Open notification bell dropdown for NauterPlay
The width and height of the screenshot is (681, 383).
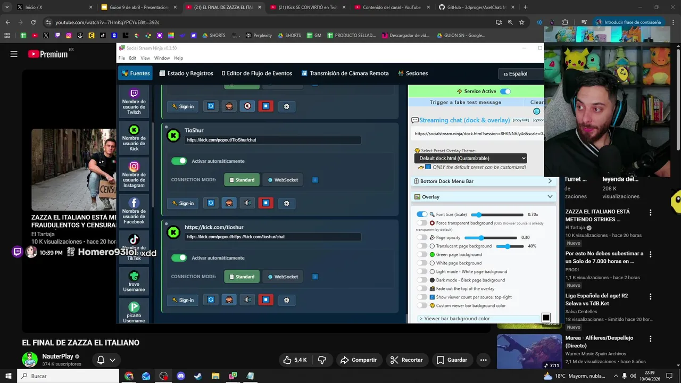click(x=106, y=360)
